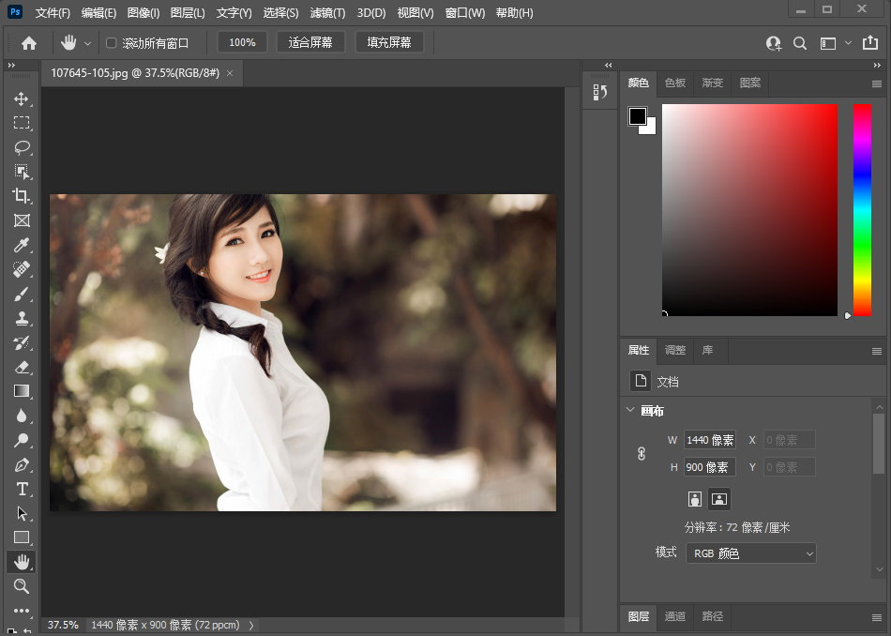This screenshot has width=891, height=636.
Task: Switch to the 通道 tab
Action: pos(675,616)
